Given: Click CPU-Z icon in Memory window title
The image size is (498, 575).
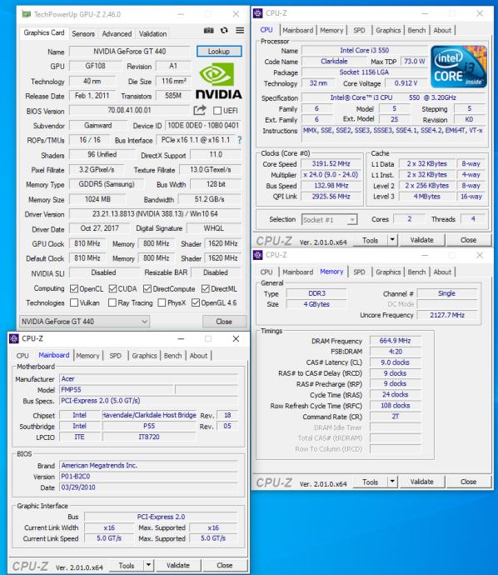Looking at the screenshot, I should click(x=258, y=255).
